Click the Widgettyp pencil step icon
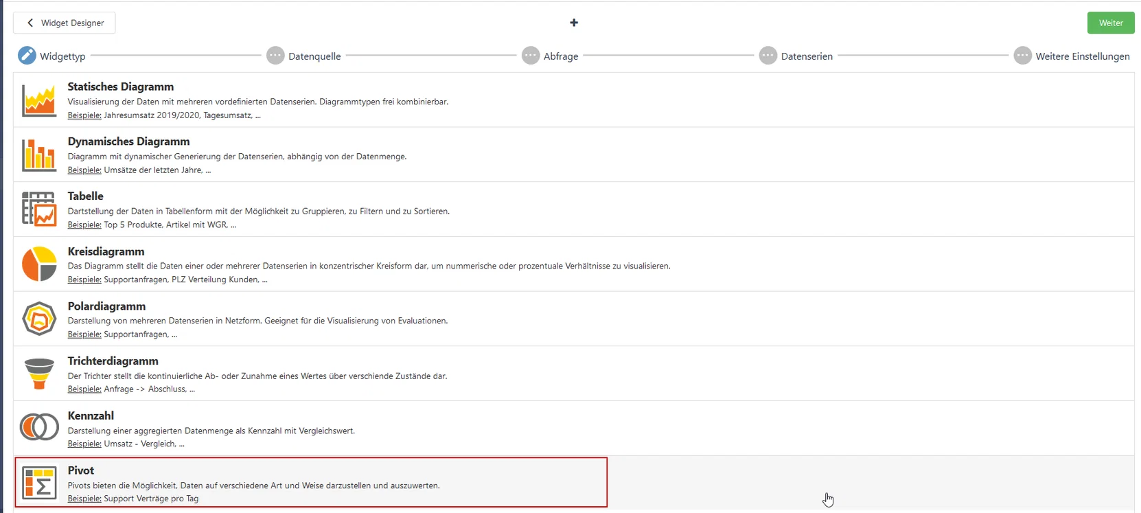This screenshot has height=513, width=1141. [27, 56]
